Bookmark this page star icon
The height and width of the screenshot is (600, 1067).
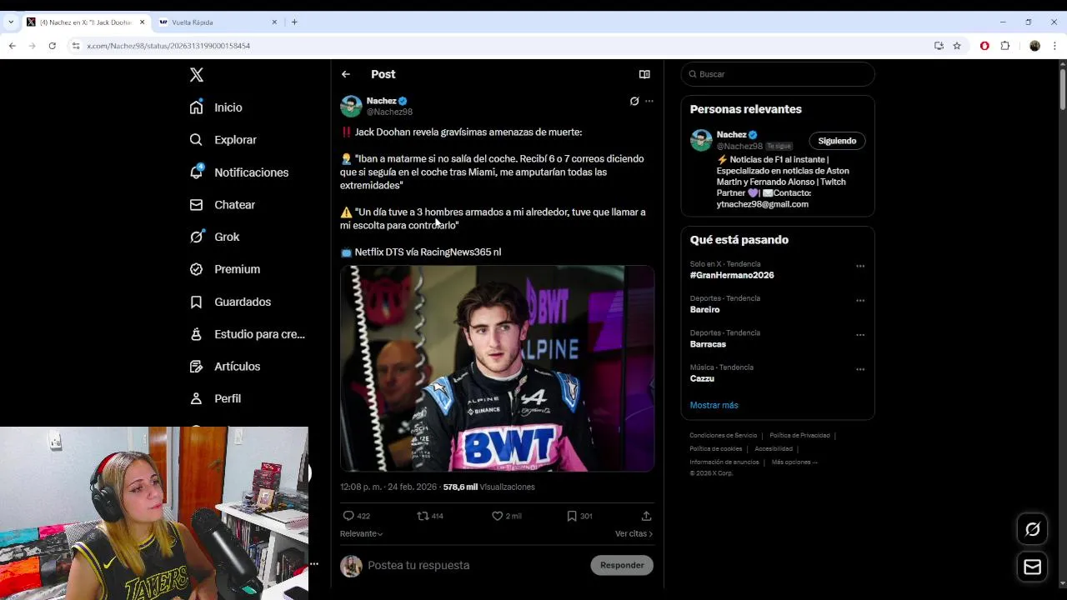[x=957, y=46]
